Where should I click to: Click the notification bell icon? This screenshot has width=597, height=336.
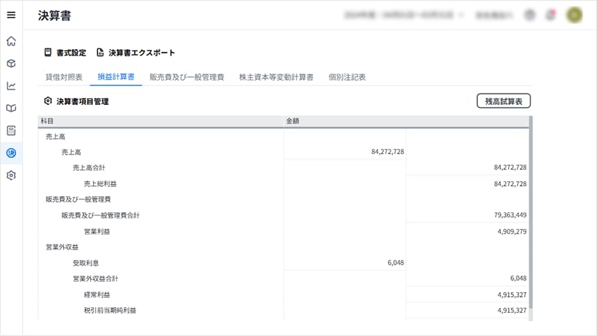click(550, 15)
